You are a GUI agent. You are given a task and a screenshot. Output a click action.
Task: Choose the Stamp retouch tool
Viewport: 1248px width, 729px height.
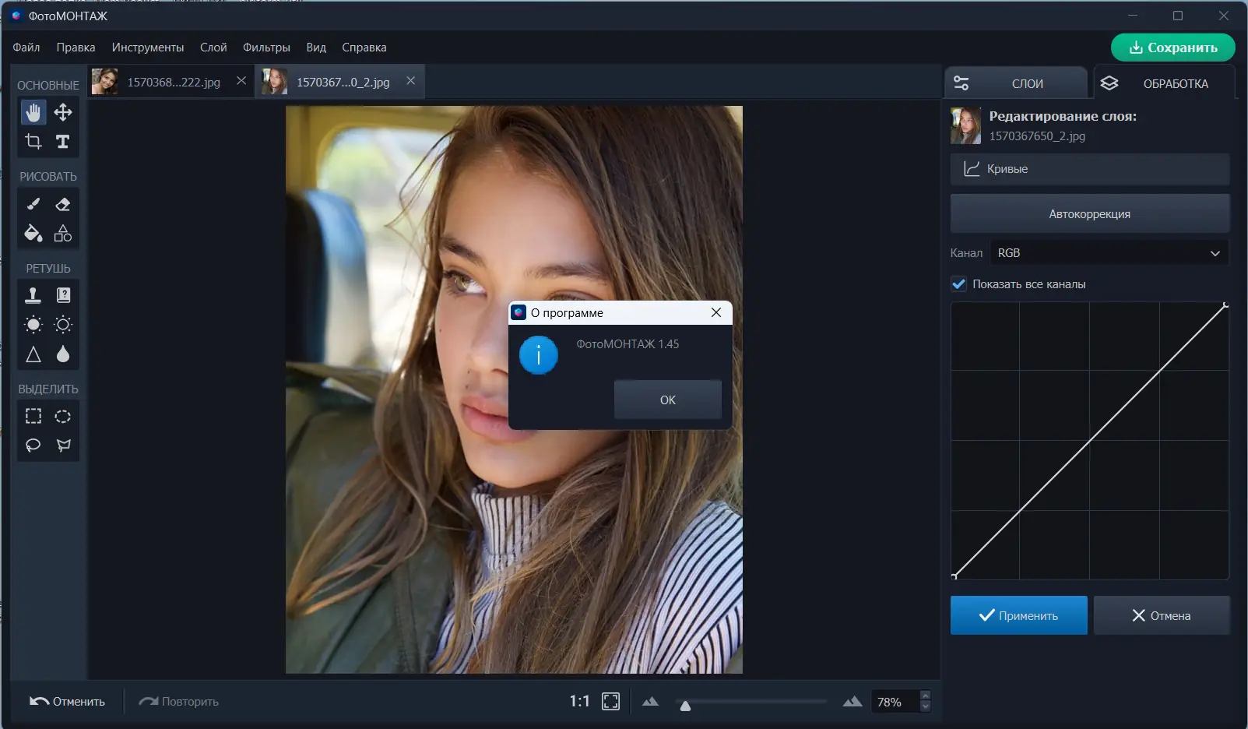33,295
